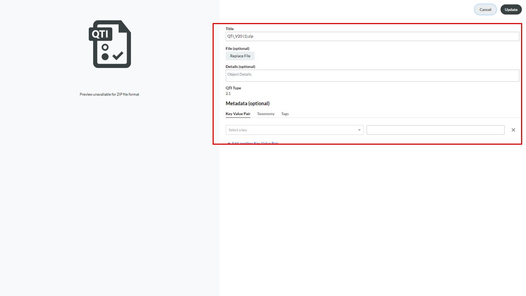The height and width of the screenshot is (296, 526).
Task: Click the Object Details text area
Action: tap(372, 76)
